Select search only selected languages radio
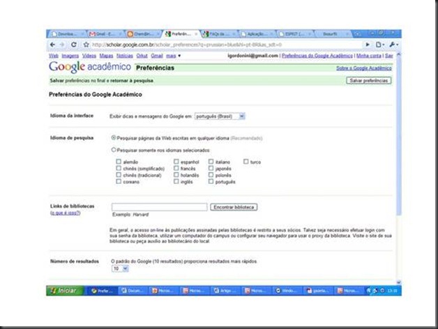438x329 pixels. tap(114, 150)
